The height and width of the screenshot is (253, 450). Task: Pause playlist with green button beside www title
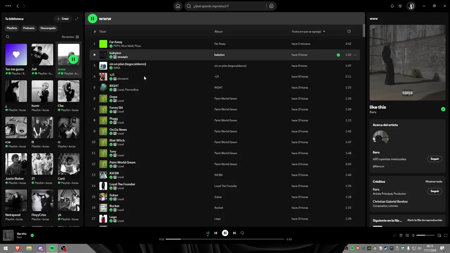[92, 19]
